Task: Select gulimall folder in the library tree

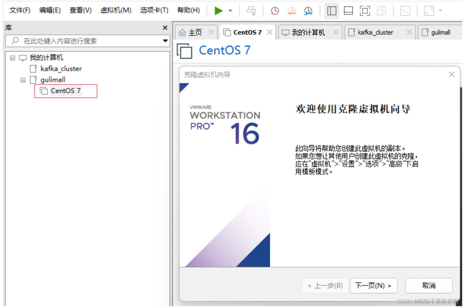Action: pyautogui.click(x=53, y=80)
